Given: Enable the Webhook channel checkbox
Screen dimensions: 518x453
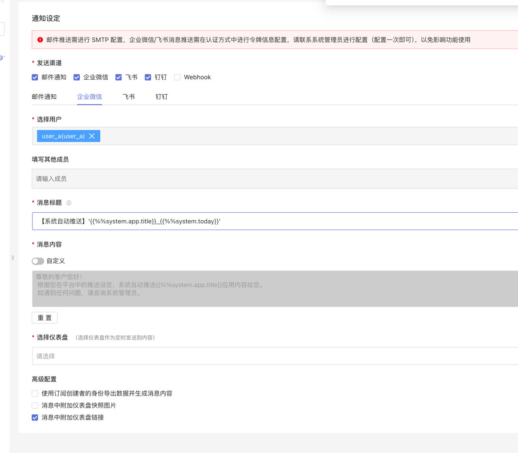Looking at the screenshot, I should (x=177, y=77).
